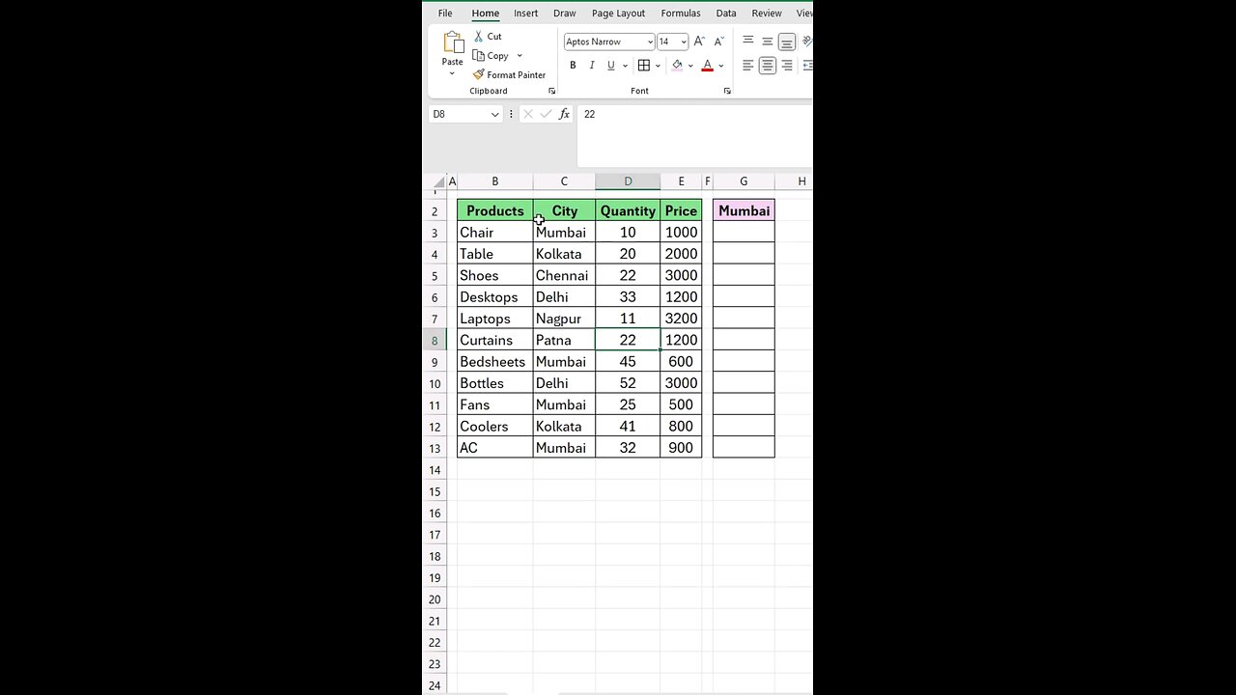This screenshot has height=695, width=1236.
Task: Open Font settings dialog launcher
Action: pyautogui.click(x=727, y=91)
